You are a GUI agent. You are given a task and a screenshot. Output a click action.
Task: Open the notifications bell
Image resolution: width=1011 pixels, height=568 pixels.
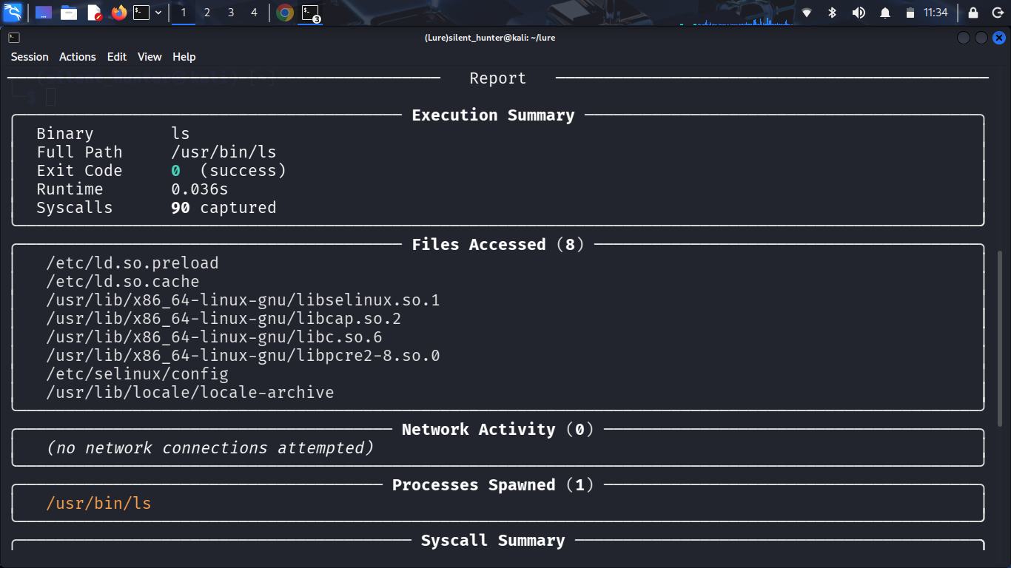885,13
